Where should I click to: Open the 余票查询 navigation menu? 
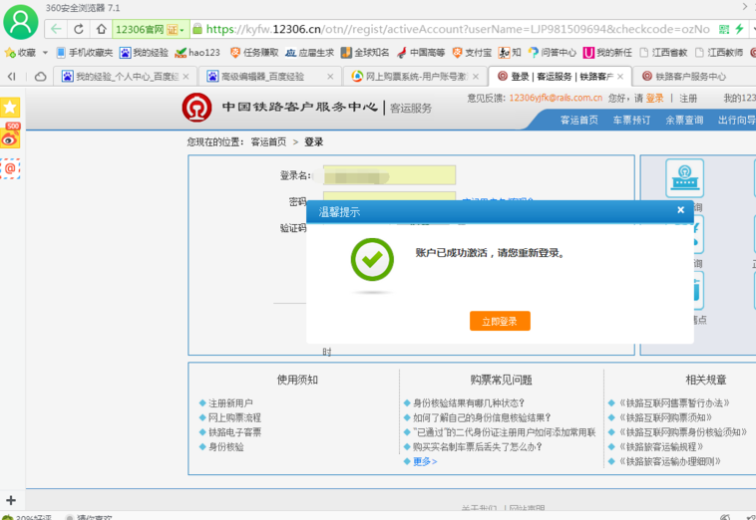click(x=684, y=120)
